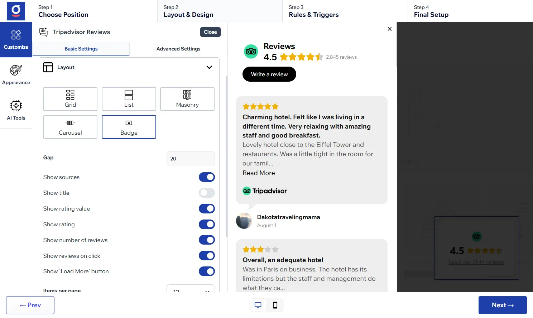The image size is (533, 318).
Task: Click the Prev button
Action: pyautogui.click(x=30, y=305)
